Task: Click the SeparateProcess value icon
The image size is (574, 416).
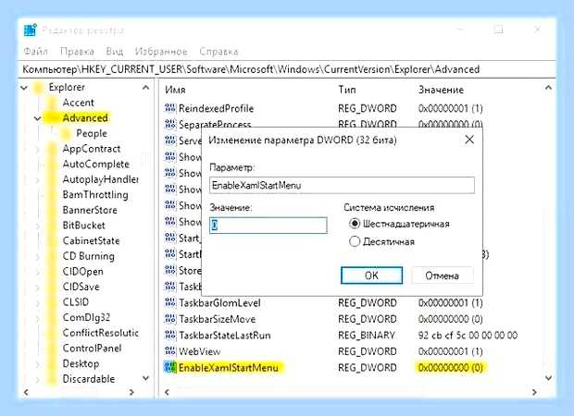Action: [x=170, y=124]
